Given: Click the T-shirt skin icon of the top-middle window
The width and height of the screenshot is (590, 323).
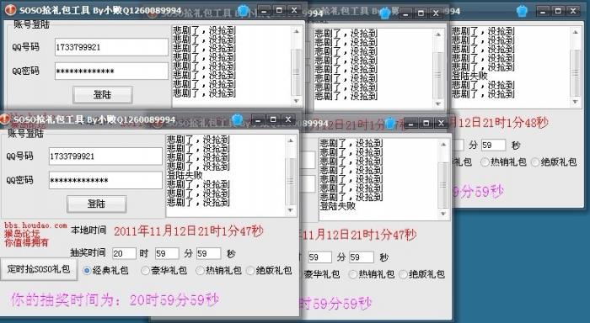Looking at the screenshot, I should click(385, 13).
